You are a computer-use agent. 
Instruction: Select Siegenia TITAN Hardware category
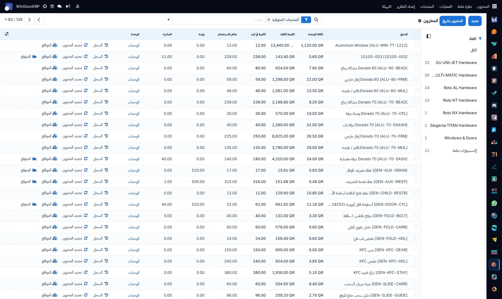pos(451,126)
